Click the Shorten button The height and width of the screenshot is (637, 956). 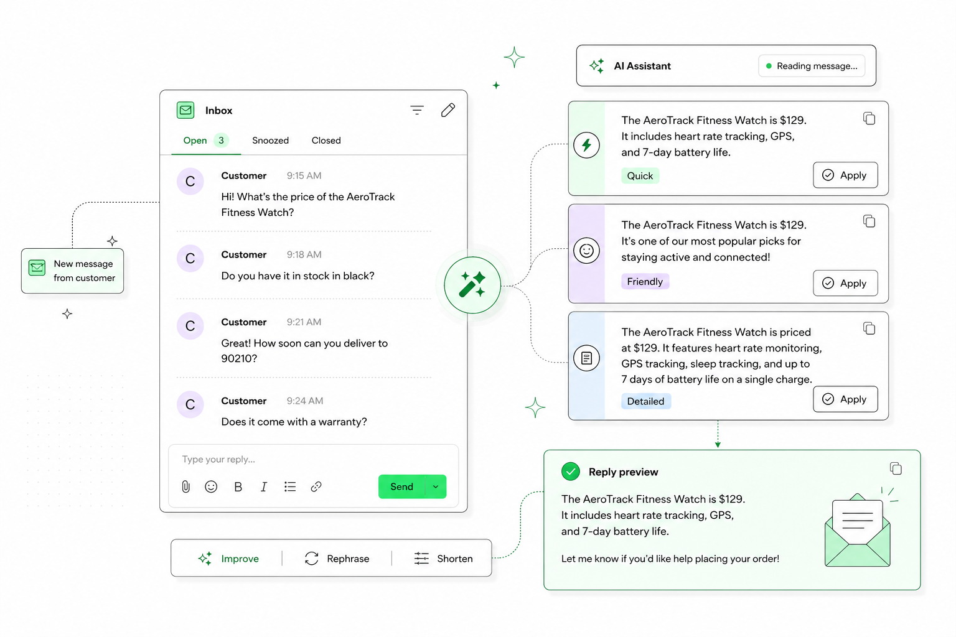coord(443,559)
